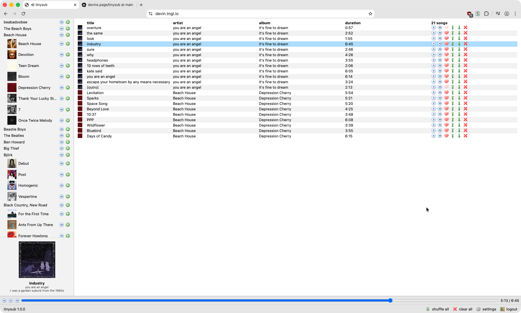Add Devotion to the queue with the green plus

(x=67, y=54)
